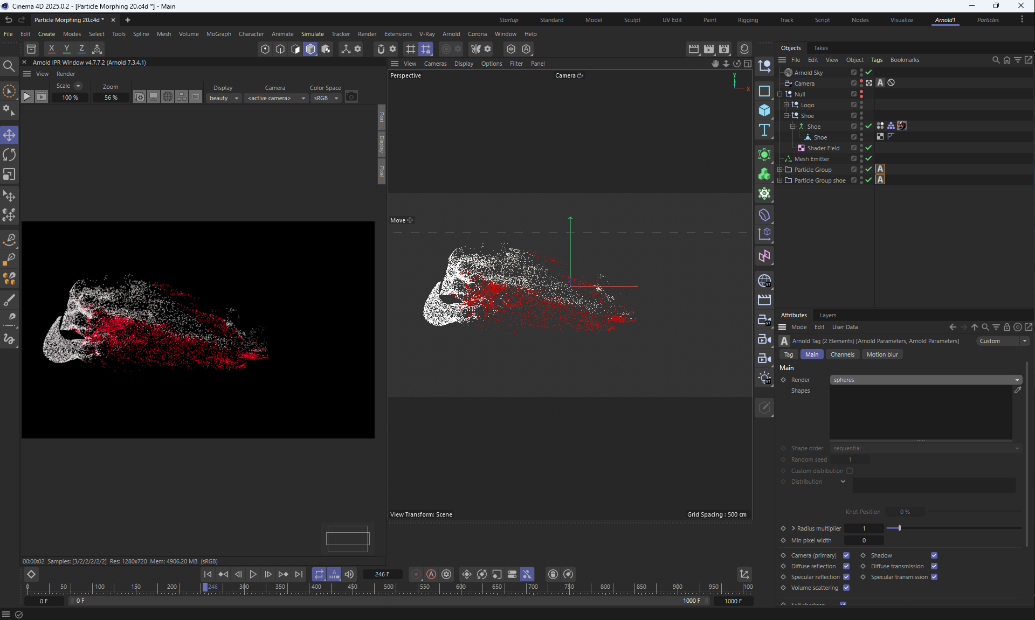Click the current frame 246 F field
This screenshot has height=620, width=1035.
click(x=382, y=574)
